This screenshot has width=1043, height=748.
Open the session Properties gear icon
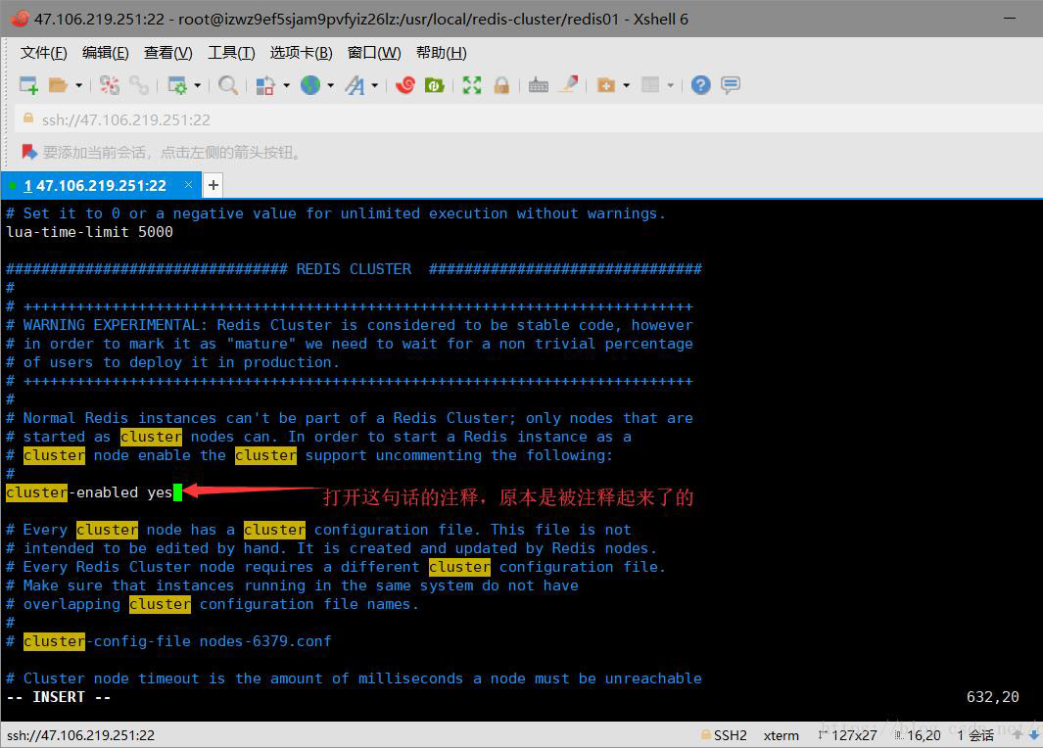point(177,85)
